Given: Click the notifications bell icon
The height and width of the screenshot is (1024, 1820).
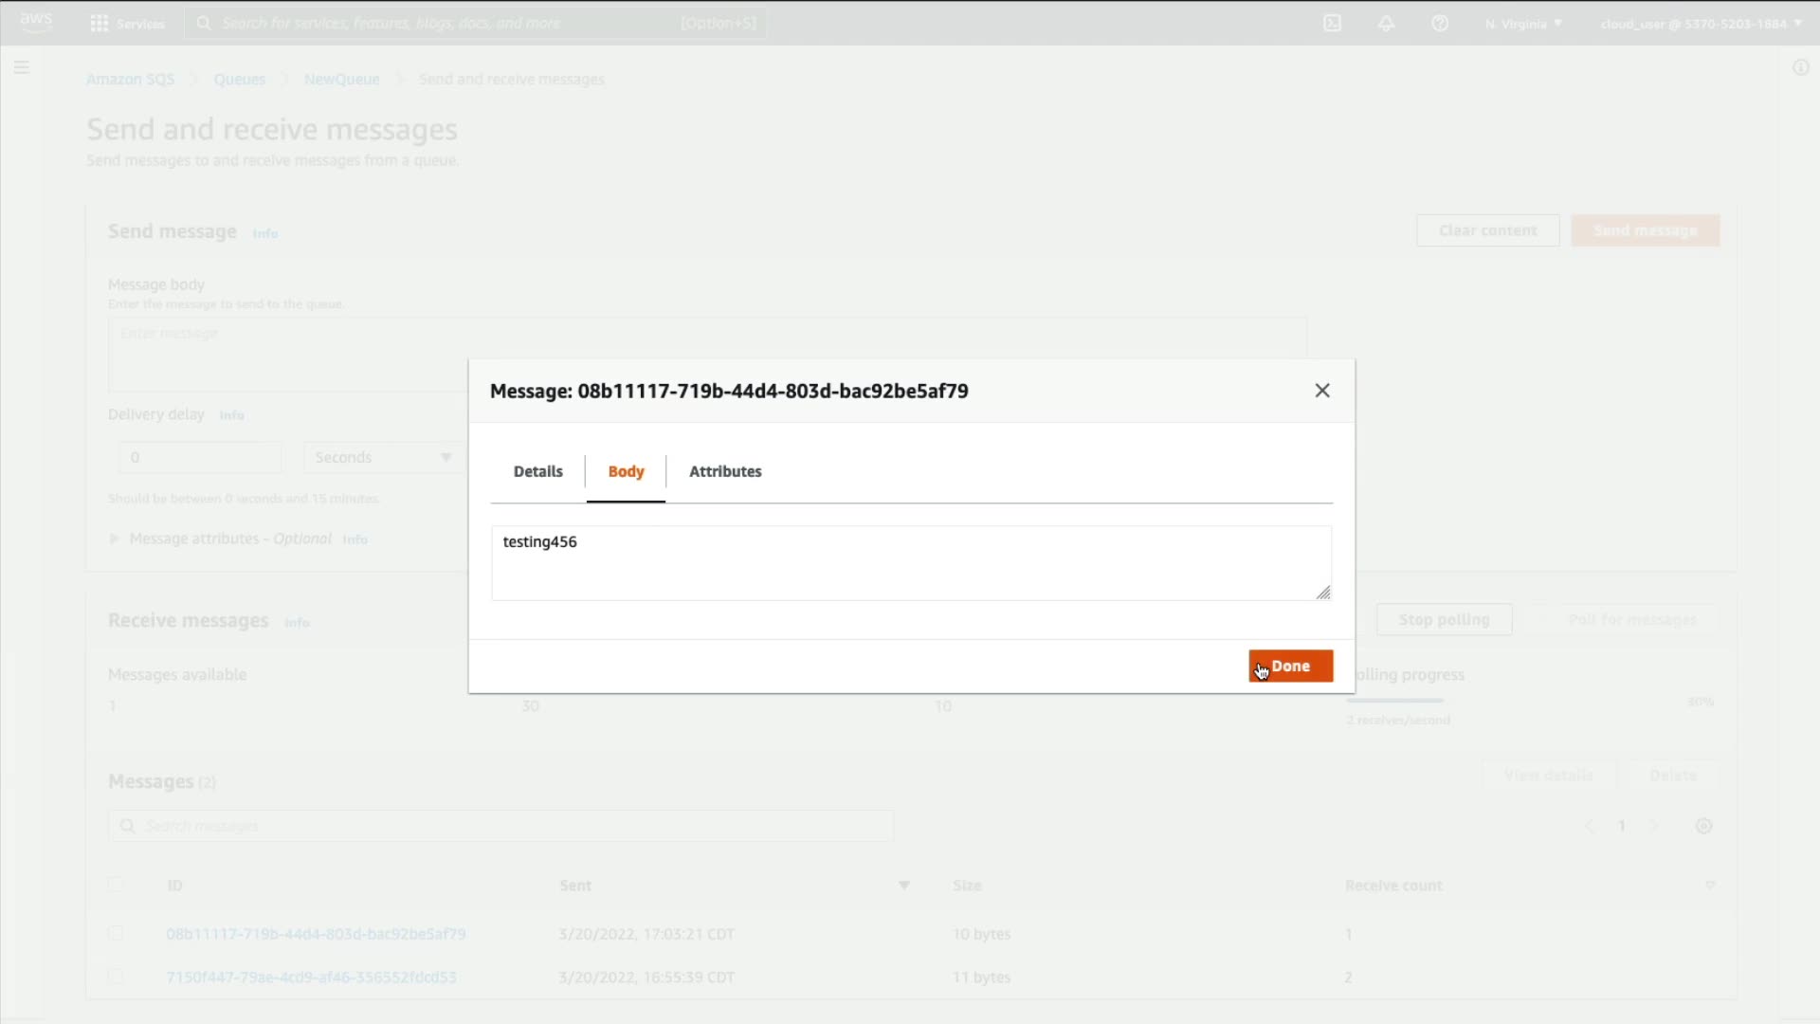Looking at the screenshot, I should pyautogui.click(x=1386, y=23).
